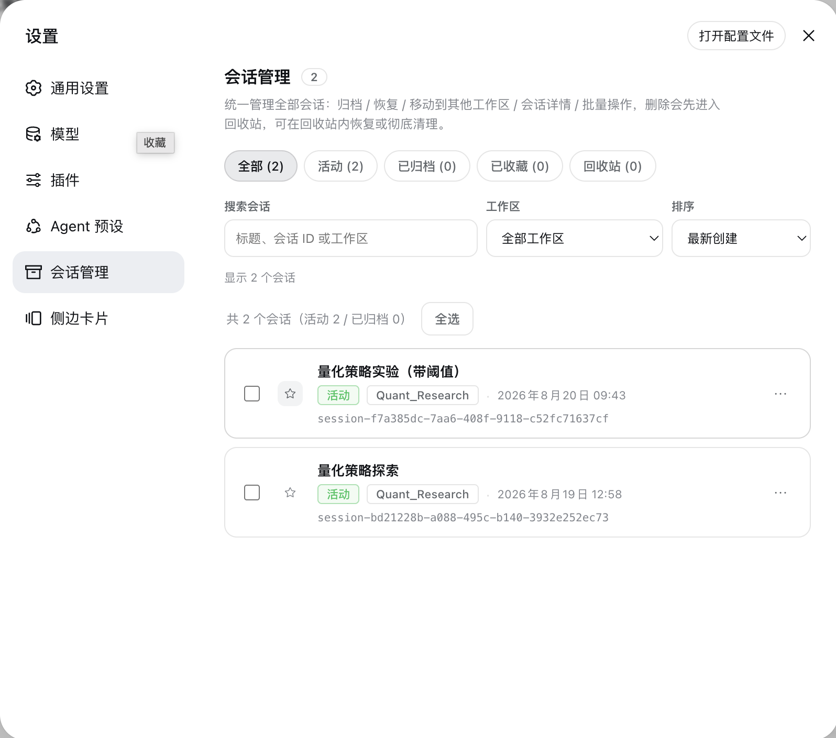Click the 活动 badge on 量化策略探索
Screen dimensions: 836x738
[x=338, y=494]
